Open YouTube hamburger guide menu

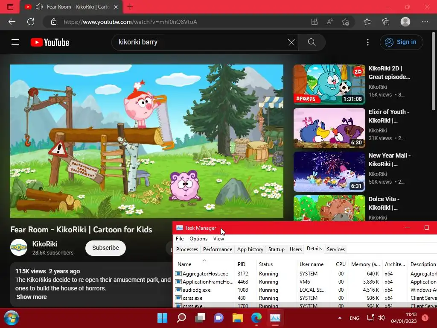point(15,42)
